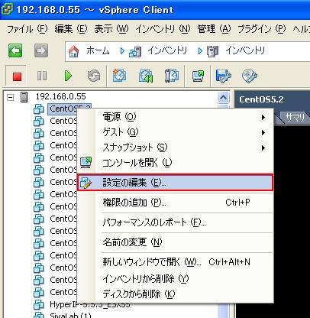Launch the VM console toolbar icon
This screenshot has width=310, height=318.
198,76
